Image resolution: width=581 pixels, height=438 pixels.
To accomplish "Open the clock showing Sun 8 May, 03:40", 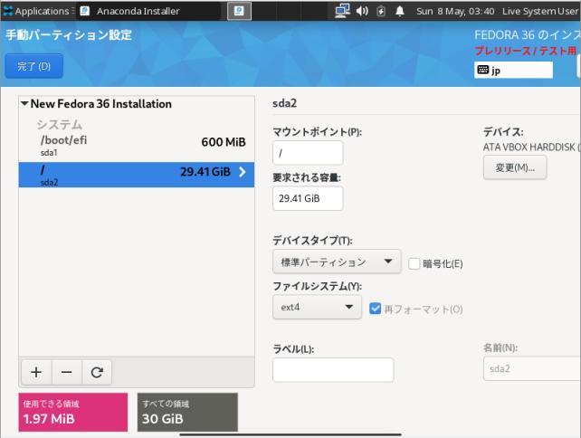I will [455, 11].
